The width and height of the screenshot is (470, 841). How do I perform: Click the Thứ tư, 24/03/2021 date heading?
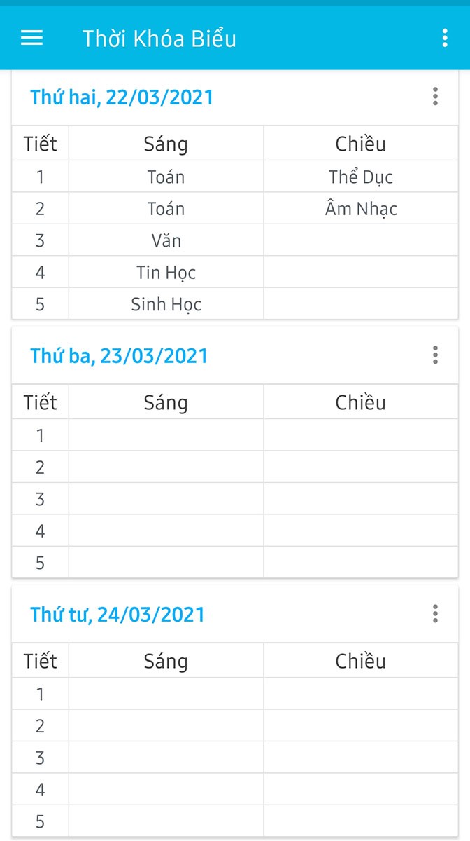pos(117,614)
